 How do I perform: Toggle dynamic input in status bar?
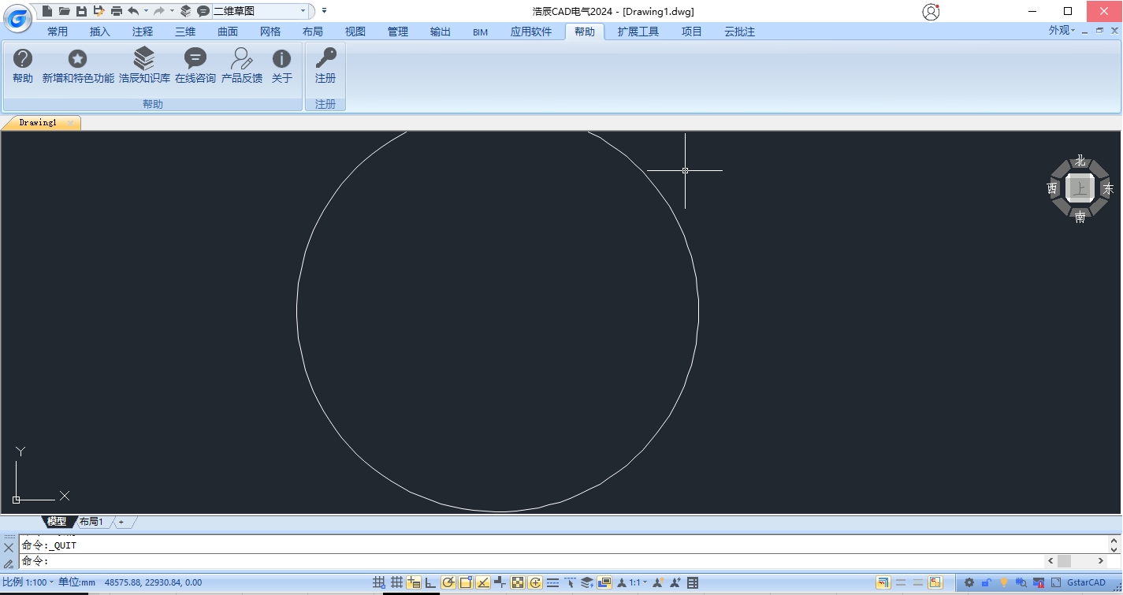click(414, 582)
